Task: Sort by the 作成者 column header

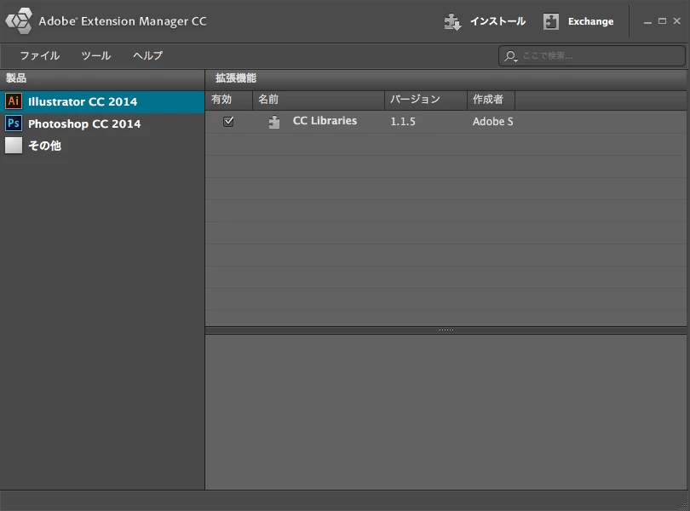Action: point(492,100)
